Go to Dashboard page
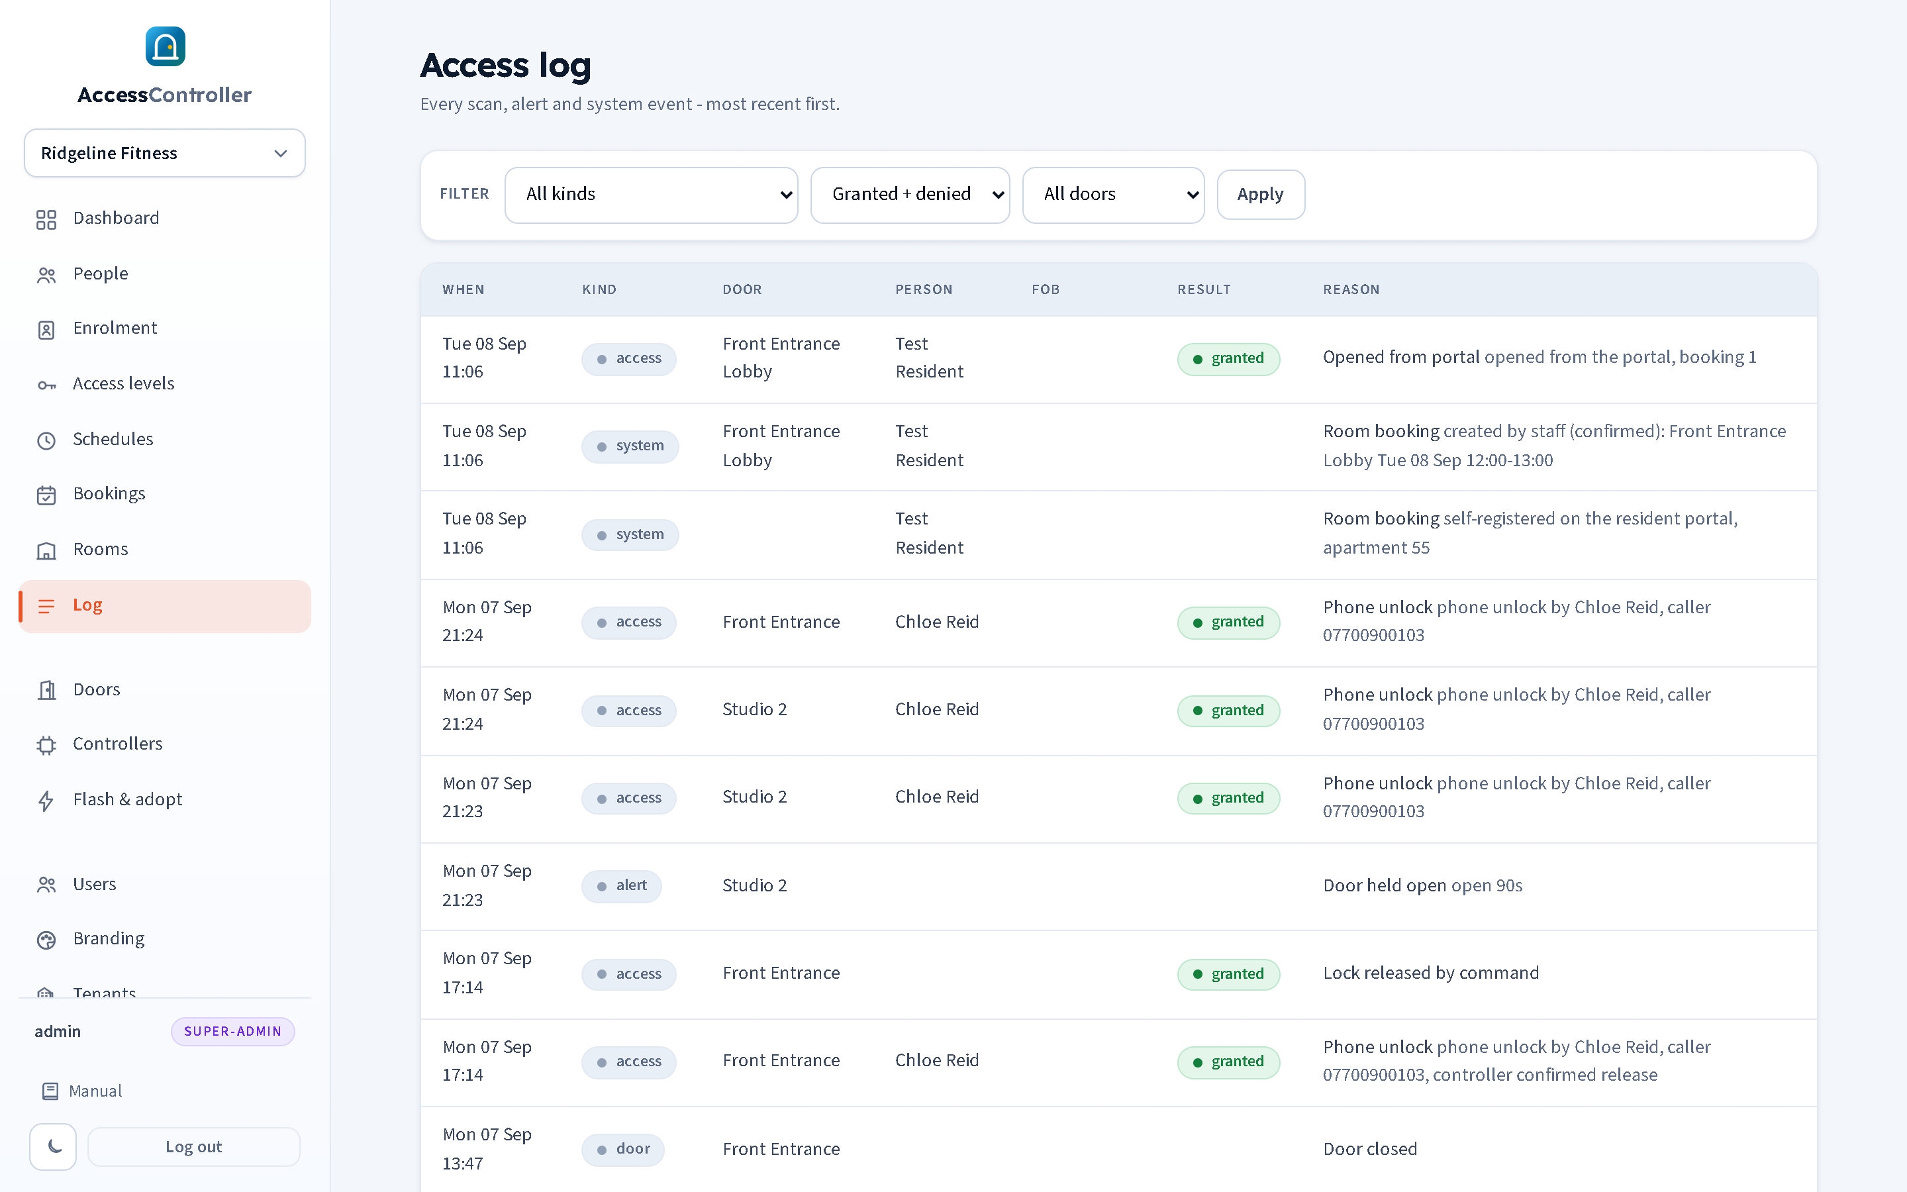This screenshot has height=1192, width=1907. coord(165,219)
